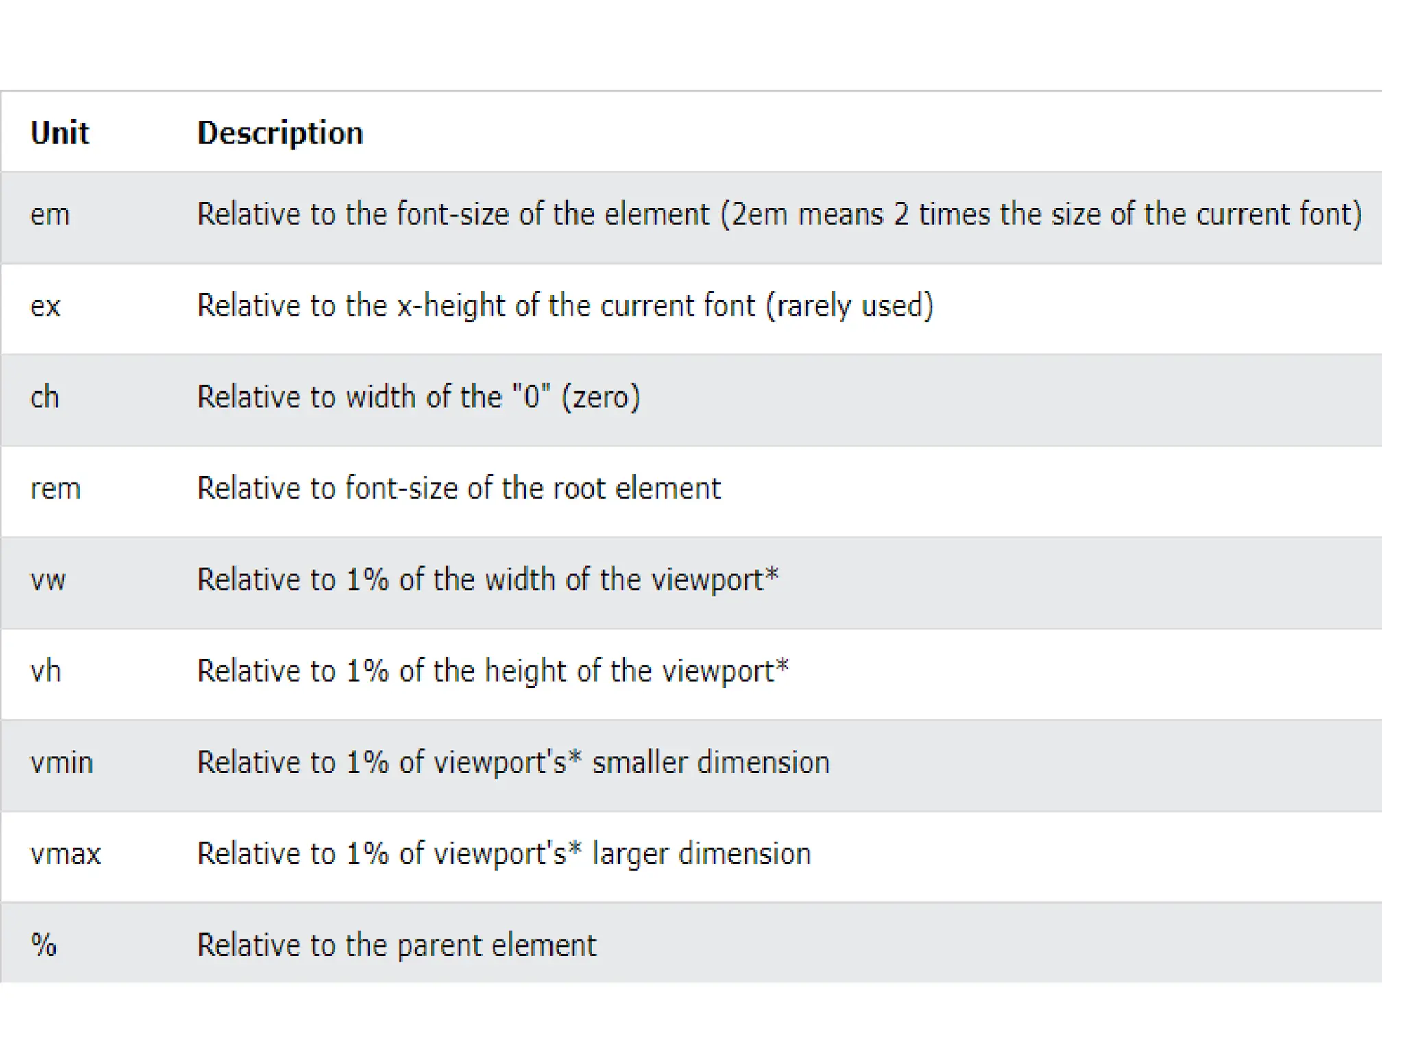This screenshot has height=1053, width=1404.
Task: Select the "ch" unit cell
Action: (x=45, y=398)
